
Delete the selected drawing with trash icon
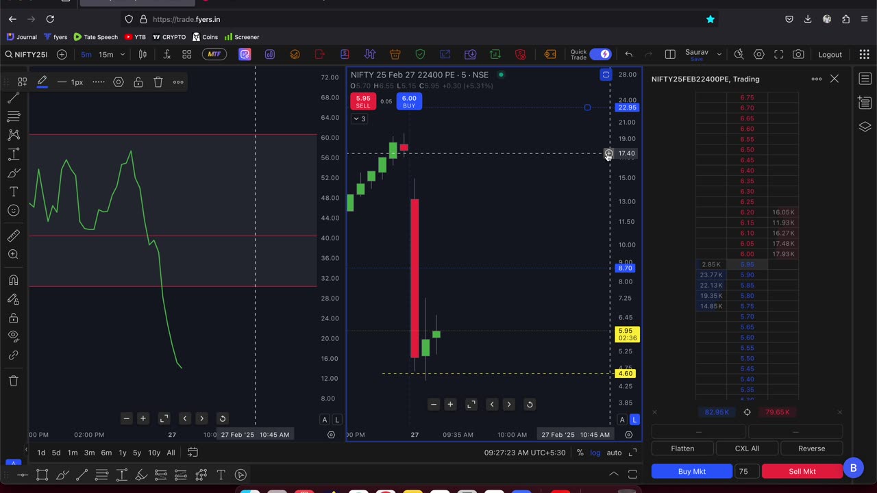158,82
